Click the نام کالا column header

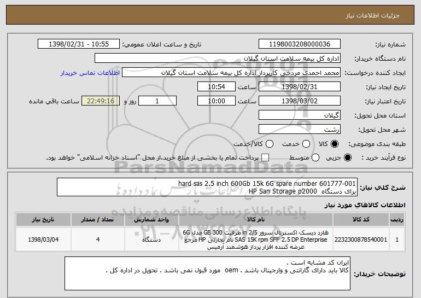tap(256, 220)
